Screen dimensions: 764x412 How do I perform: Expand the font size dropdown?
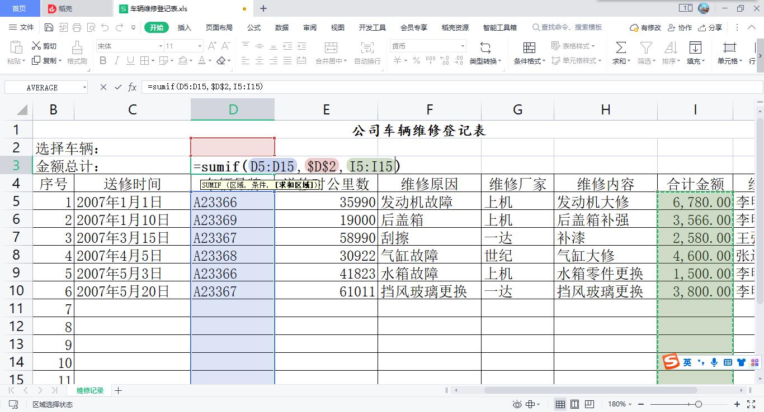[x=200, y=46]
